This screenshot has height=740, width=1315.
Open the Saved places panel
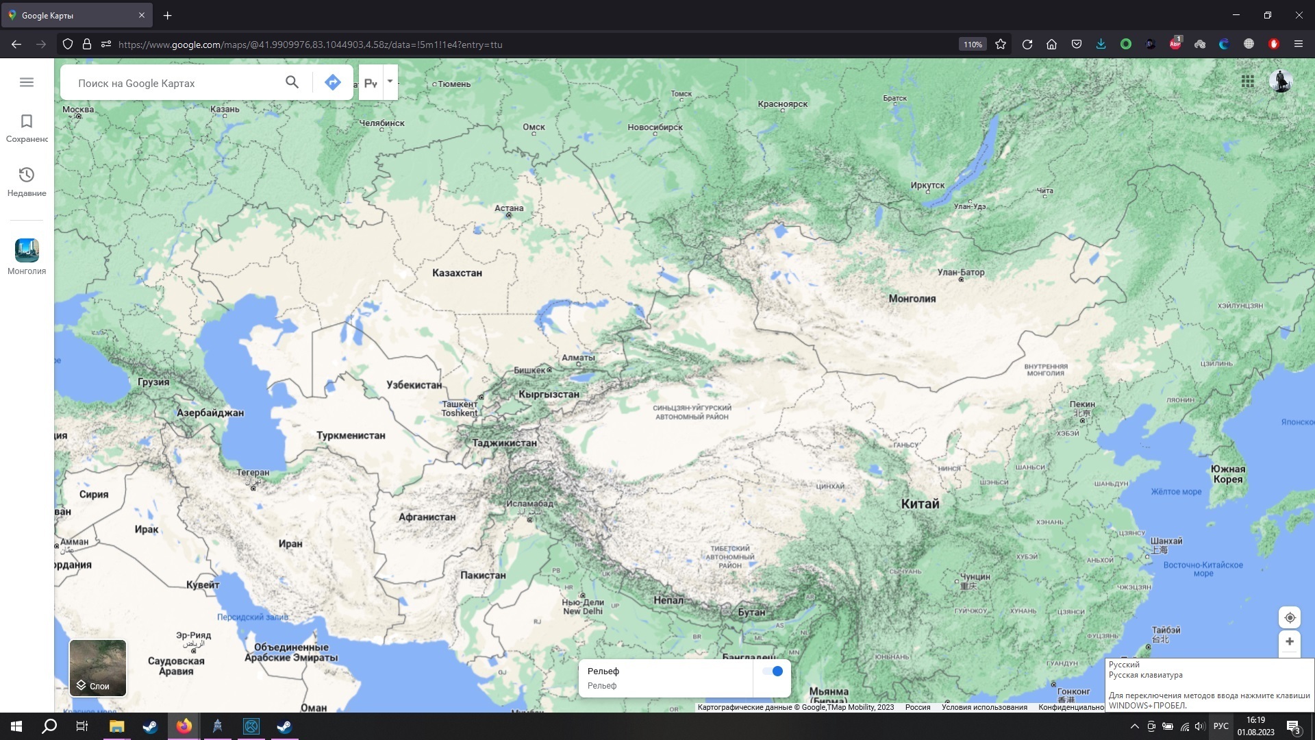point(27,128)
